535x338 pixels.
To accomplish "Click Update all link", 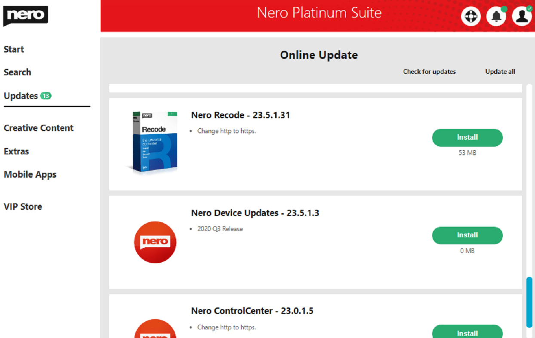I will pyautogui.click(x=500, y=72).
